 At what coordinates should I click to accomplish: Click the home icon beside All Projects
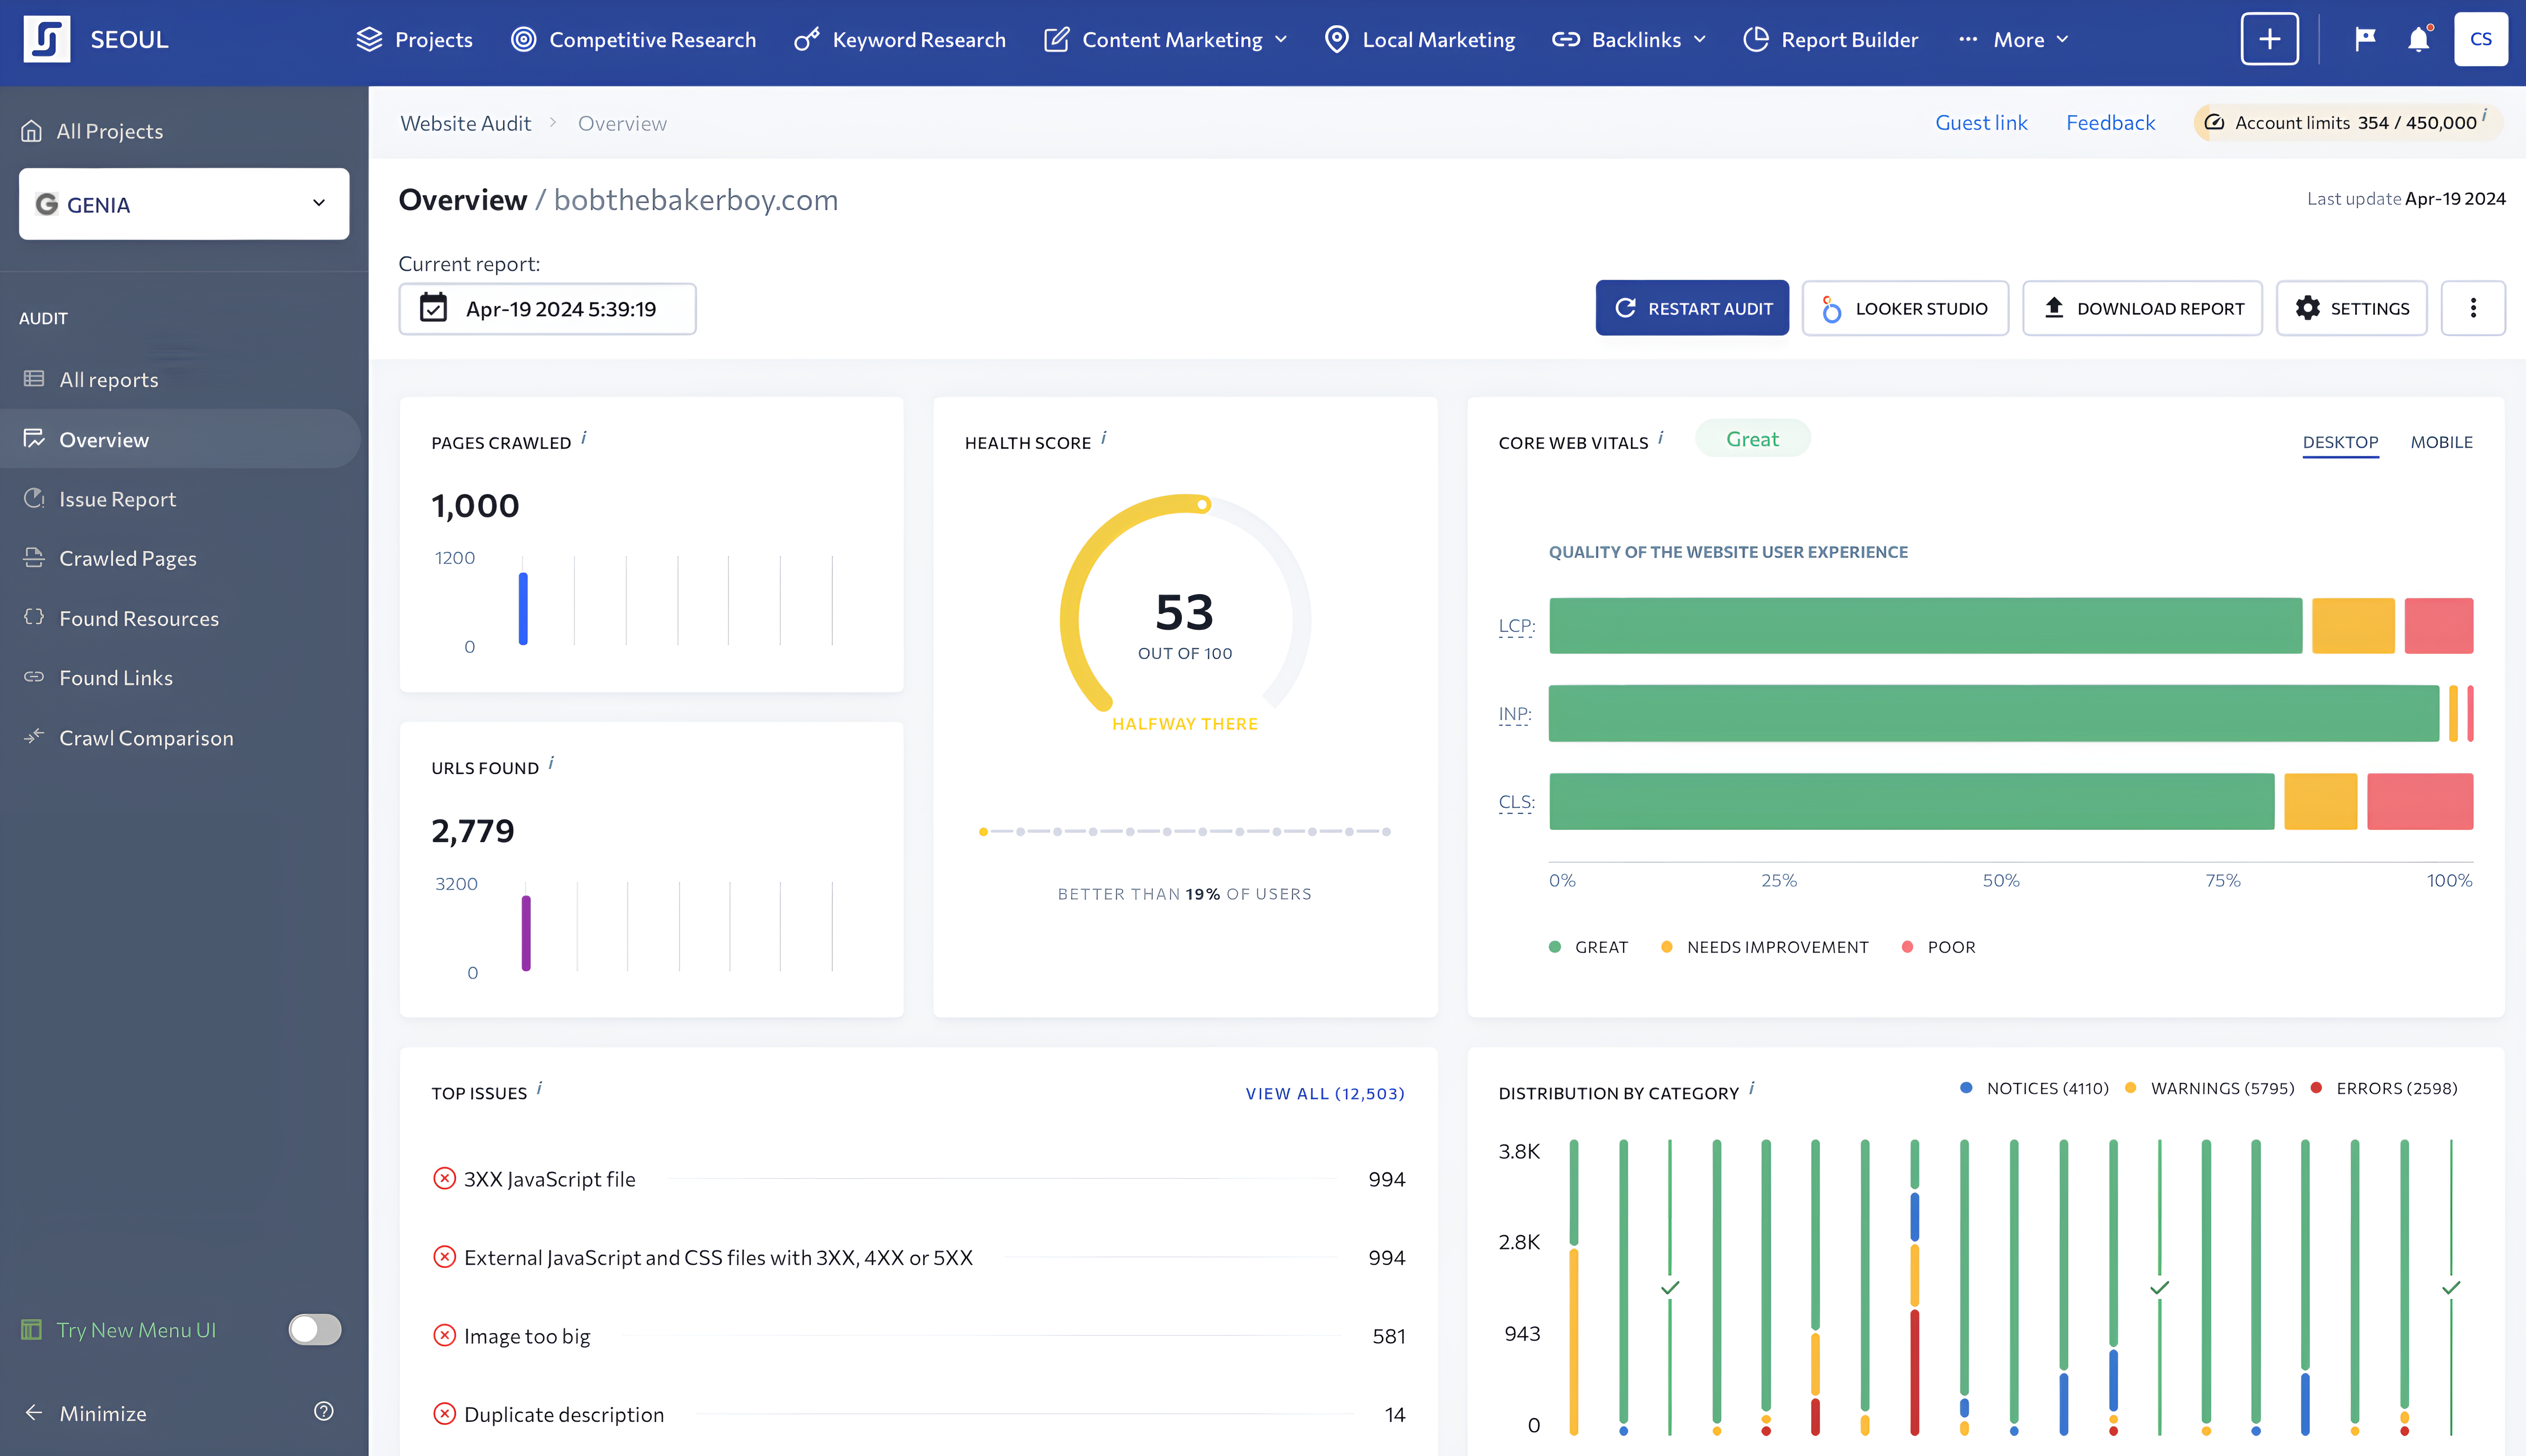click(x=32, y=131)
